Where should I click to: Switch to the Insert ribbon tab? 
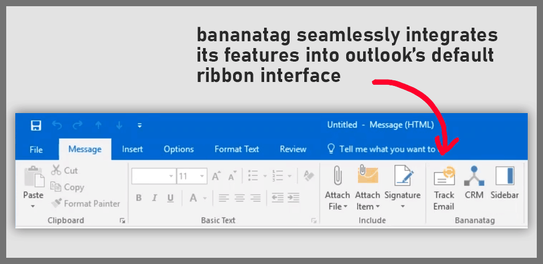click(x=132, y=149)
